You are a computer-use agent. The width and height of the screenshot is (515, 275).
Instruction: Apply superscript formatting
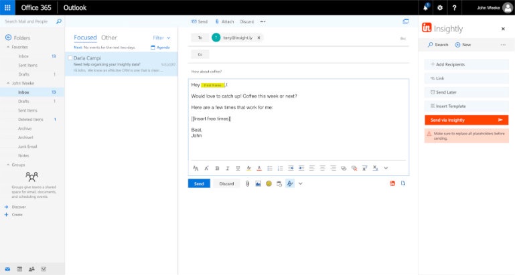[x=364, y=169]
